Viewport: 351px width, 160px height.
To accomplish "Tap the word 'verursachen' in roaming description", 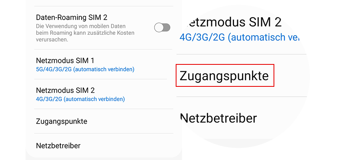I will tap(52, 40).
